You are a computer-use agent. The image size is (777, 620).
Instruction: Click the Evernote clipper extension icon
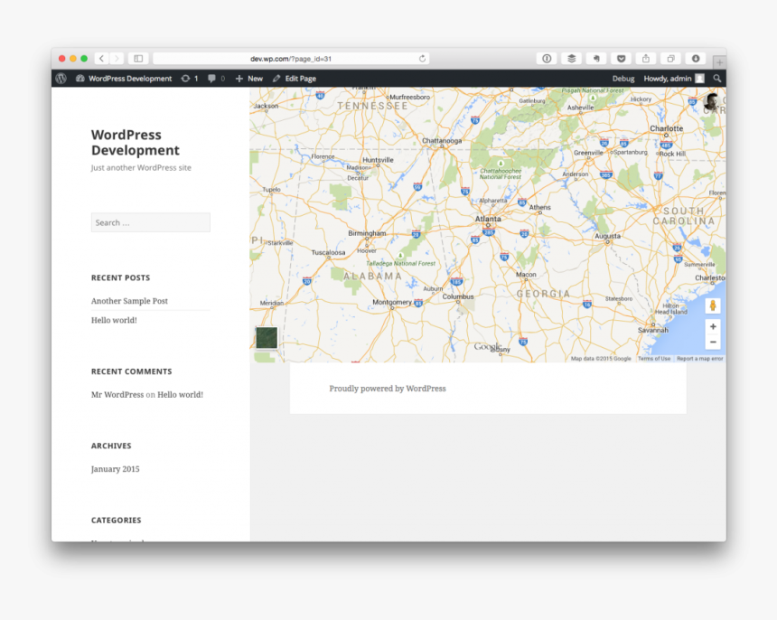(x=596, y=59)
